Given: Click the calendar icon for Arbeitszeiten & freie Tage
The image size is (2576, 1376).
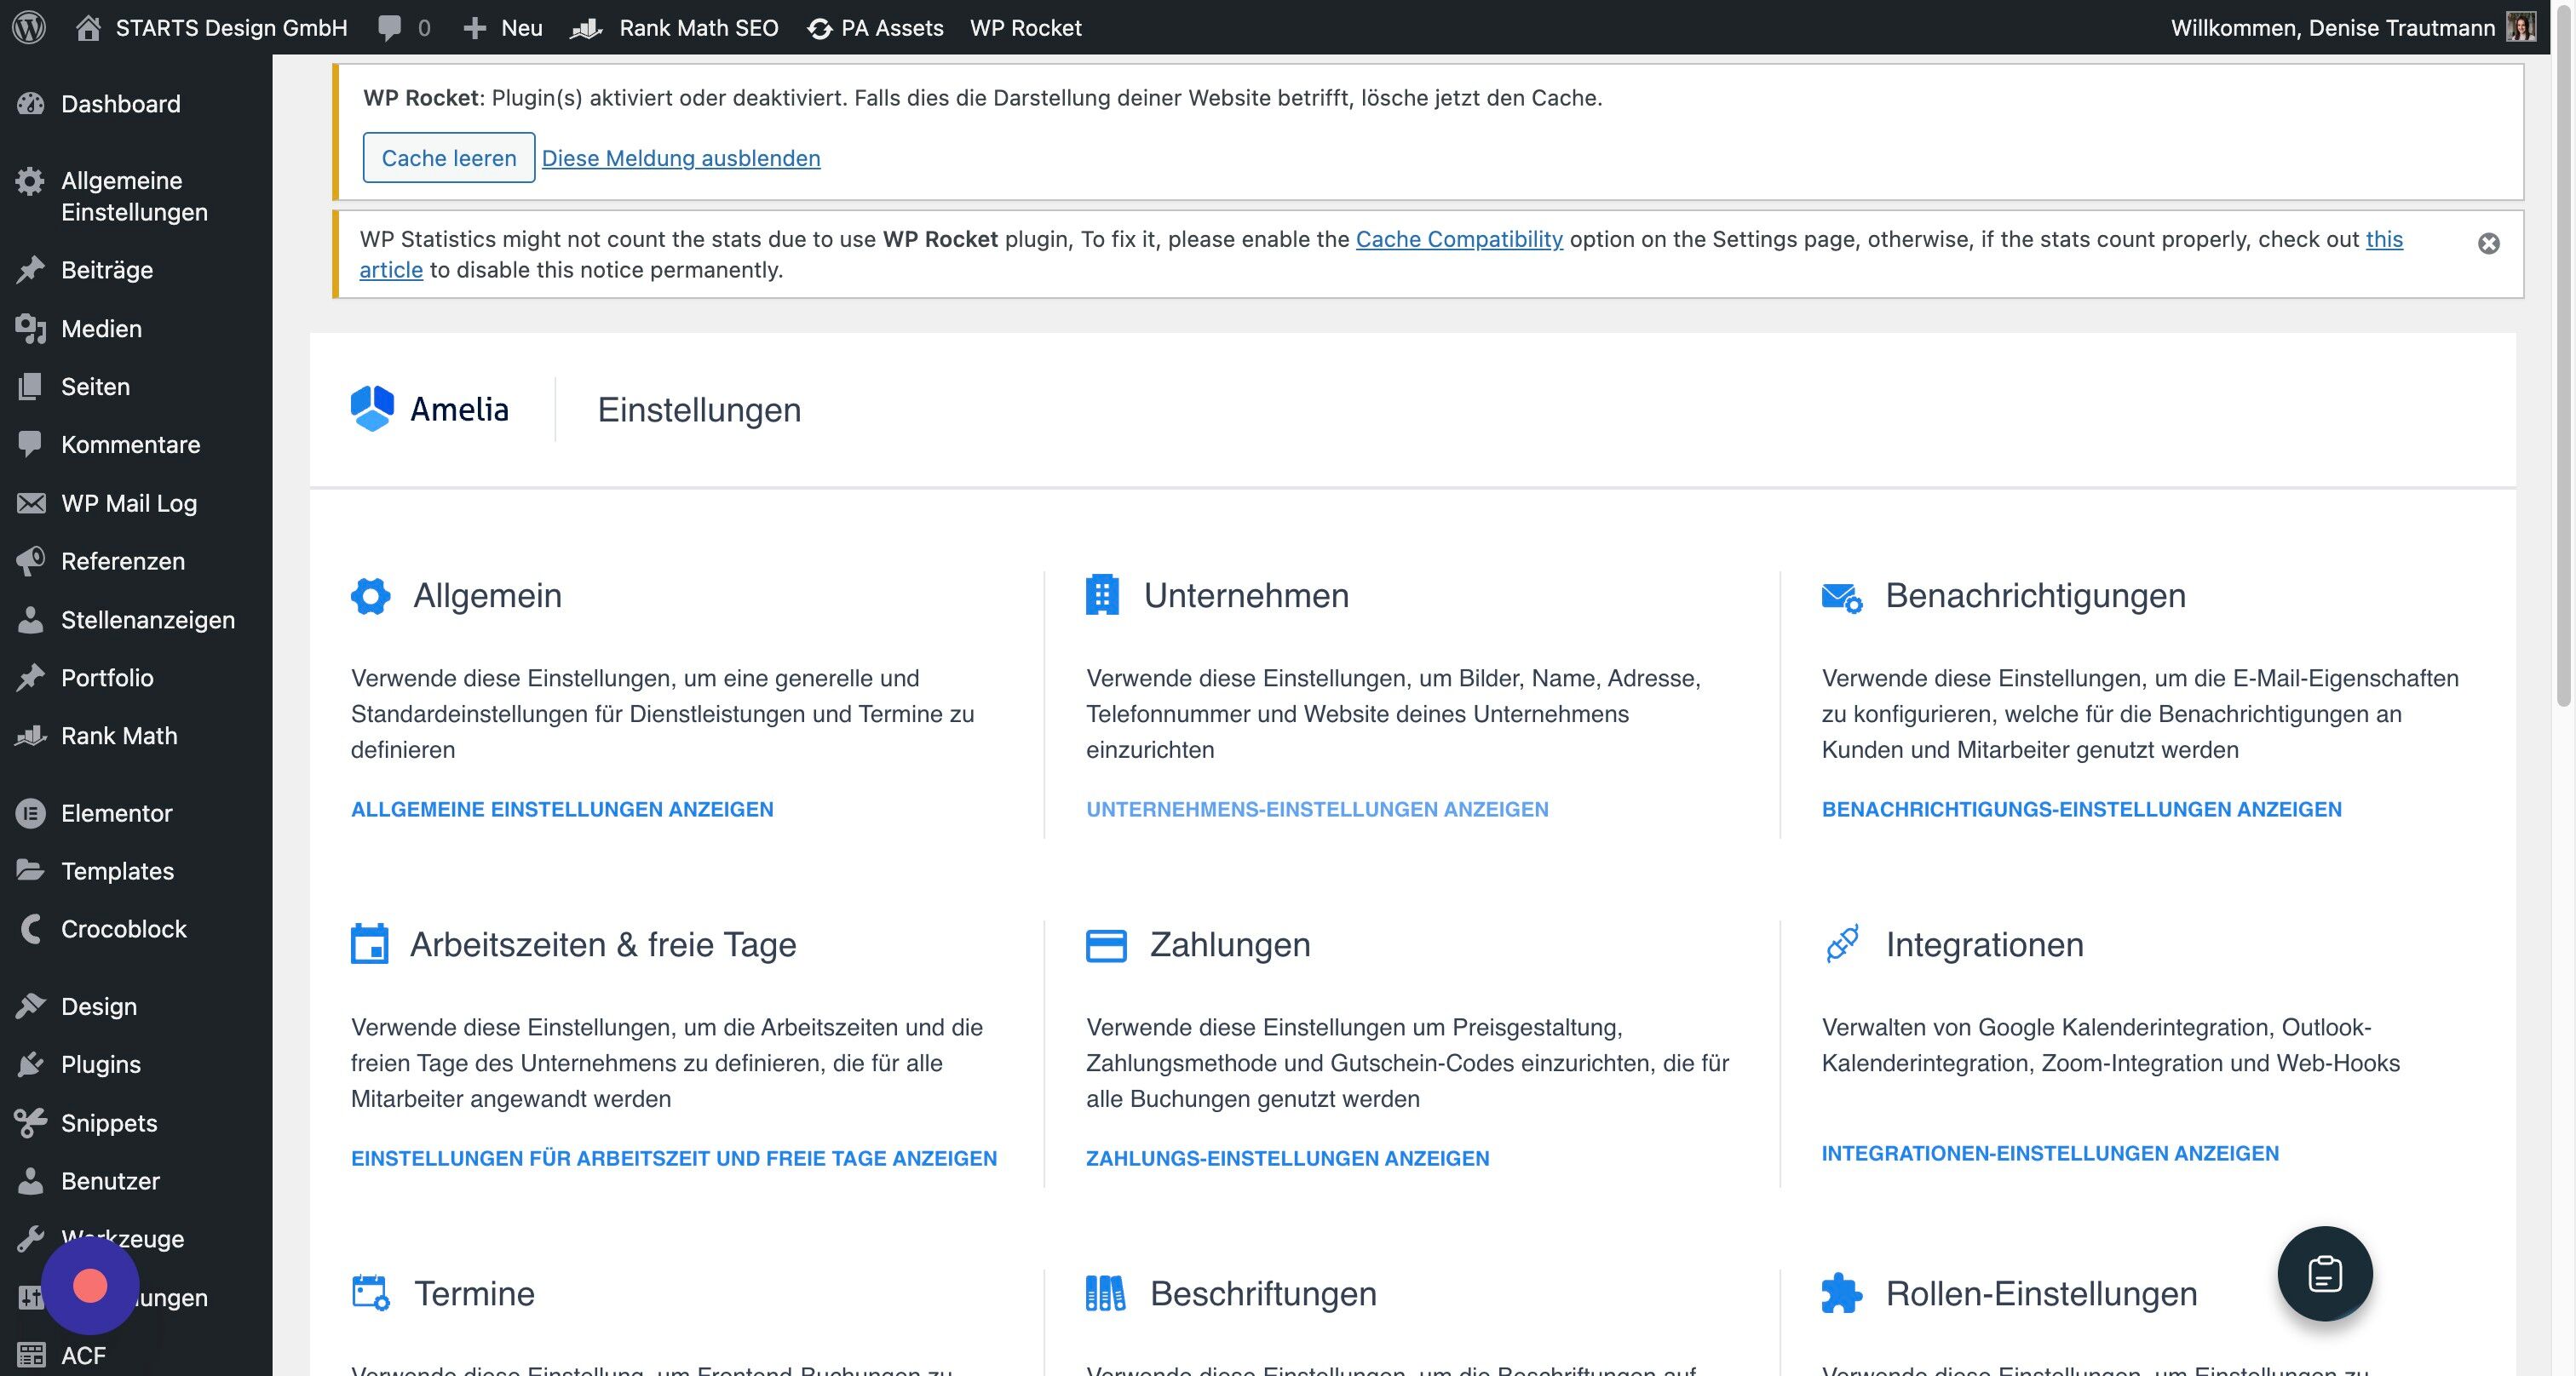Looking at the screenshot, I should pos(369,944).
